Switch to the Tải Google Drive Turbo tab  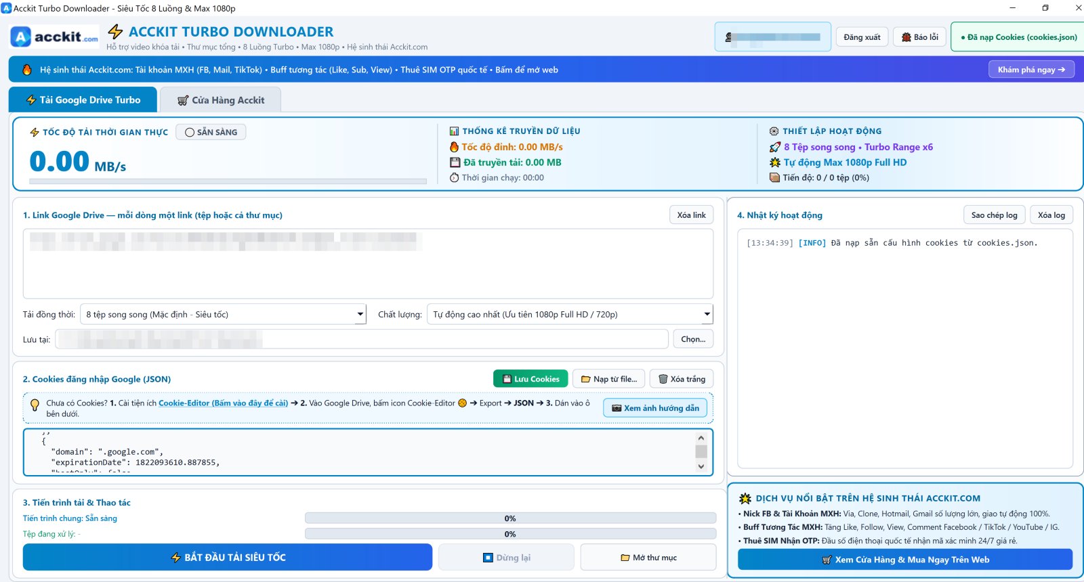(x=83, y=100)
